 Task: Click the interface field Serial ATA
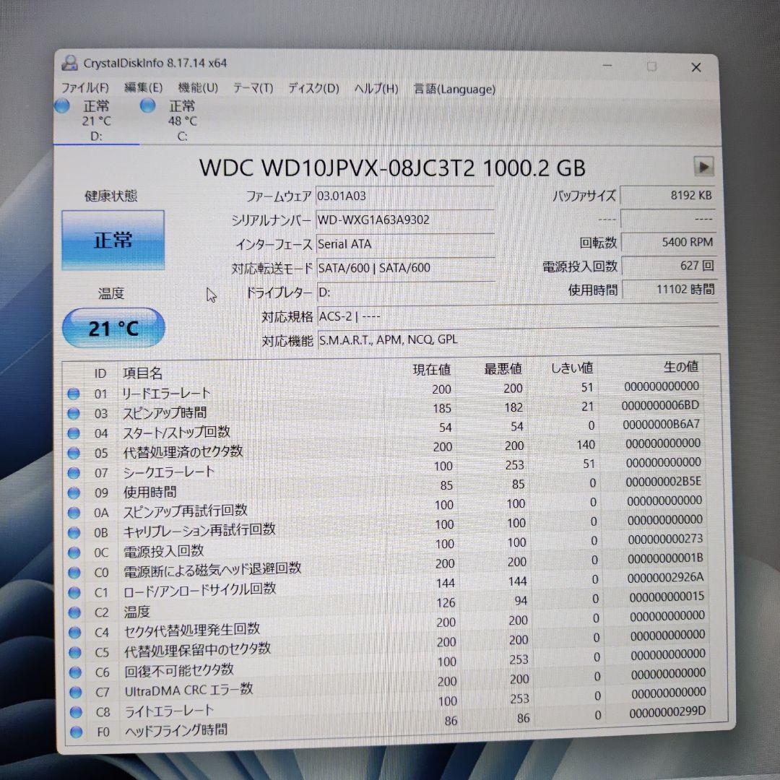tap(405, 244)
